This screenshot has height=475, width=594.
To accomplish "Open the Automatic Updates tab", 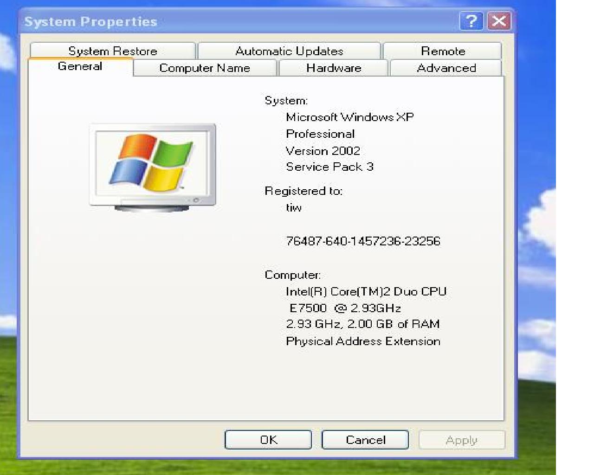I will (x=289, y=51).
